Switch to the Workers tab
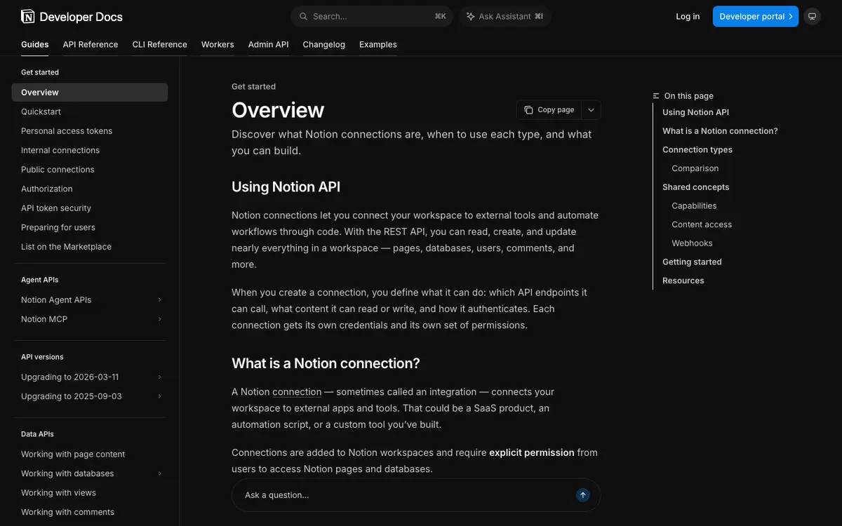The height and width of the screenshot is (526, 842). coord(218,44)
